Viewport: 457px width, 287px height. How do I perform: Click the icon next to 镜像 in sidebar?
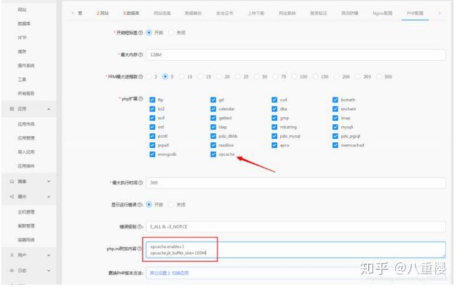coord(12,182)
